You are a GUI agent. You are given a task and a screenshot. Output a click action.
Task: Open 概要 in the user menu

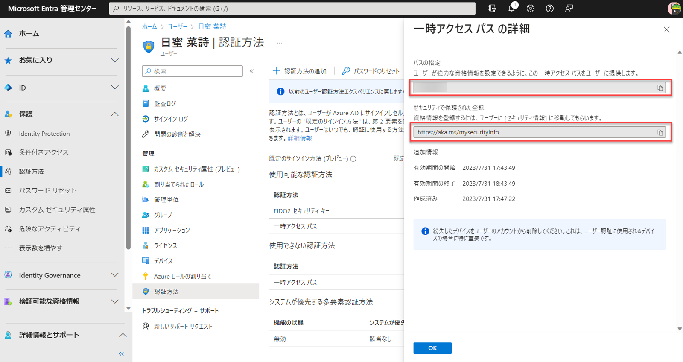(160, 88)
